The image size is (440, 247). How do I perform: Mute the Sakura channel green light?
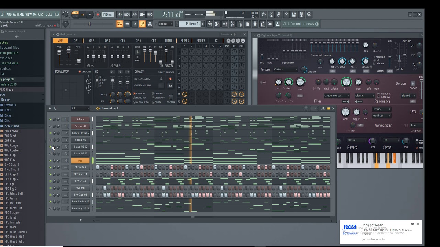(x=50, y=119)
